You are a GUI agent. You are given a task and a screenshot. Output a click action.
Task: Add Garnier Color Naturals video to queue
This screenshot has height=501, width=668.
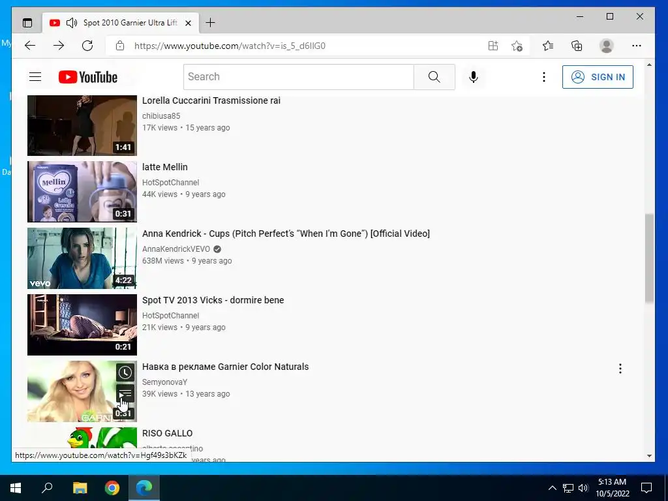click(x=125, y=393)
